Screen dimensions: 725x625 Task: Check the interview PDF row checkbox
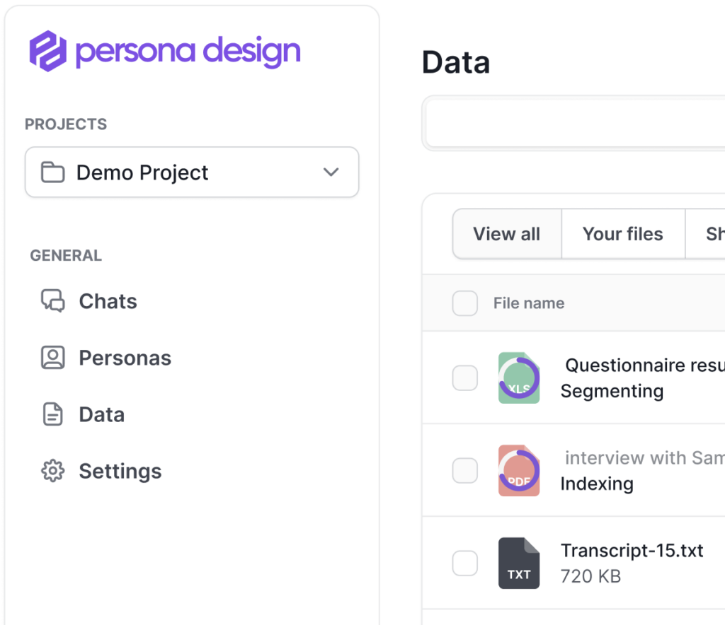464,470
